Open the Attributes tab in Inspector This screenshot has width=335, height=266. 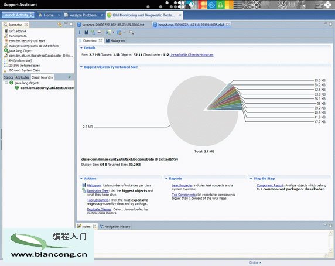pyautogui.click(x=22, y=77)
